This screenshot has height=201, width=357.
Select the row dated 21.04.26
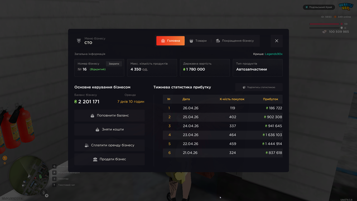[223, 152]
